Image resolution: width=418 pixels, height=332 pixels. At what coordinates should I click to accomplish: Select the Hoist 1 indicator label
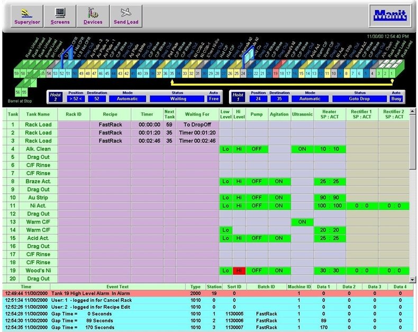point(238,96)
